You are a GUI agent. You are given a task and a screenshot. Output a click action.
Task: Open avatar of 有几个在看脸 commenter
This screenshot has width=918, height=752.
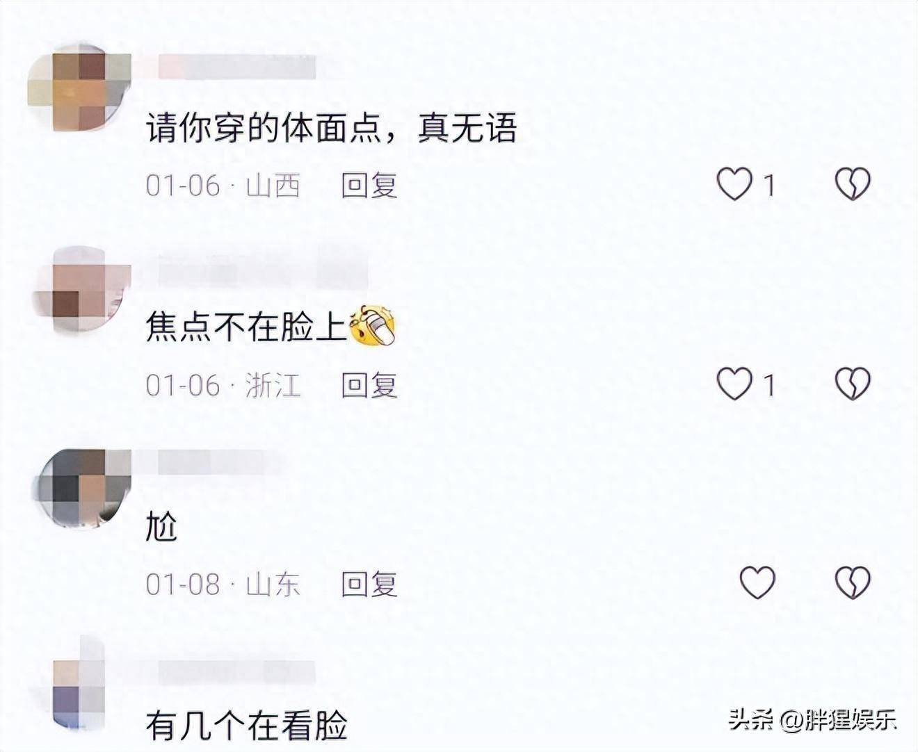pos(79,687)
